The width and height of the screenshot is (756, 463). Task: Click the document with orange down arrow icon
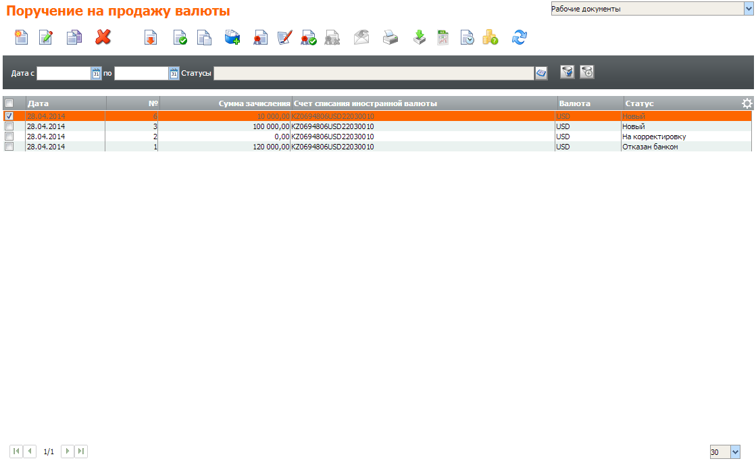(x=151, y=37)
